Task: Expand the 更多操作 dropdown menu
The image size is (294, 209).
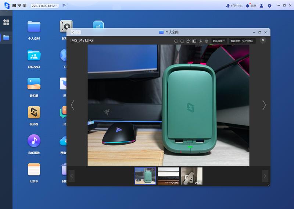Action: [x=219, y=41]
